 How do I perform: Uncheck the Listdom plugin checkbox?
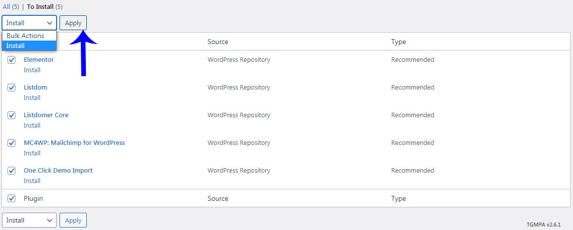pos(11,88)
